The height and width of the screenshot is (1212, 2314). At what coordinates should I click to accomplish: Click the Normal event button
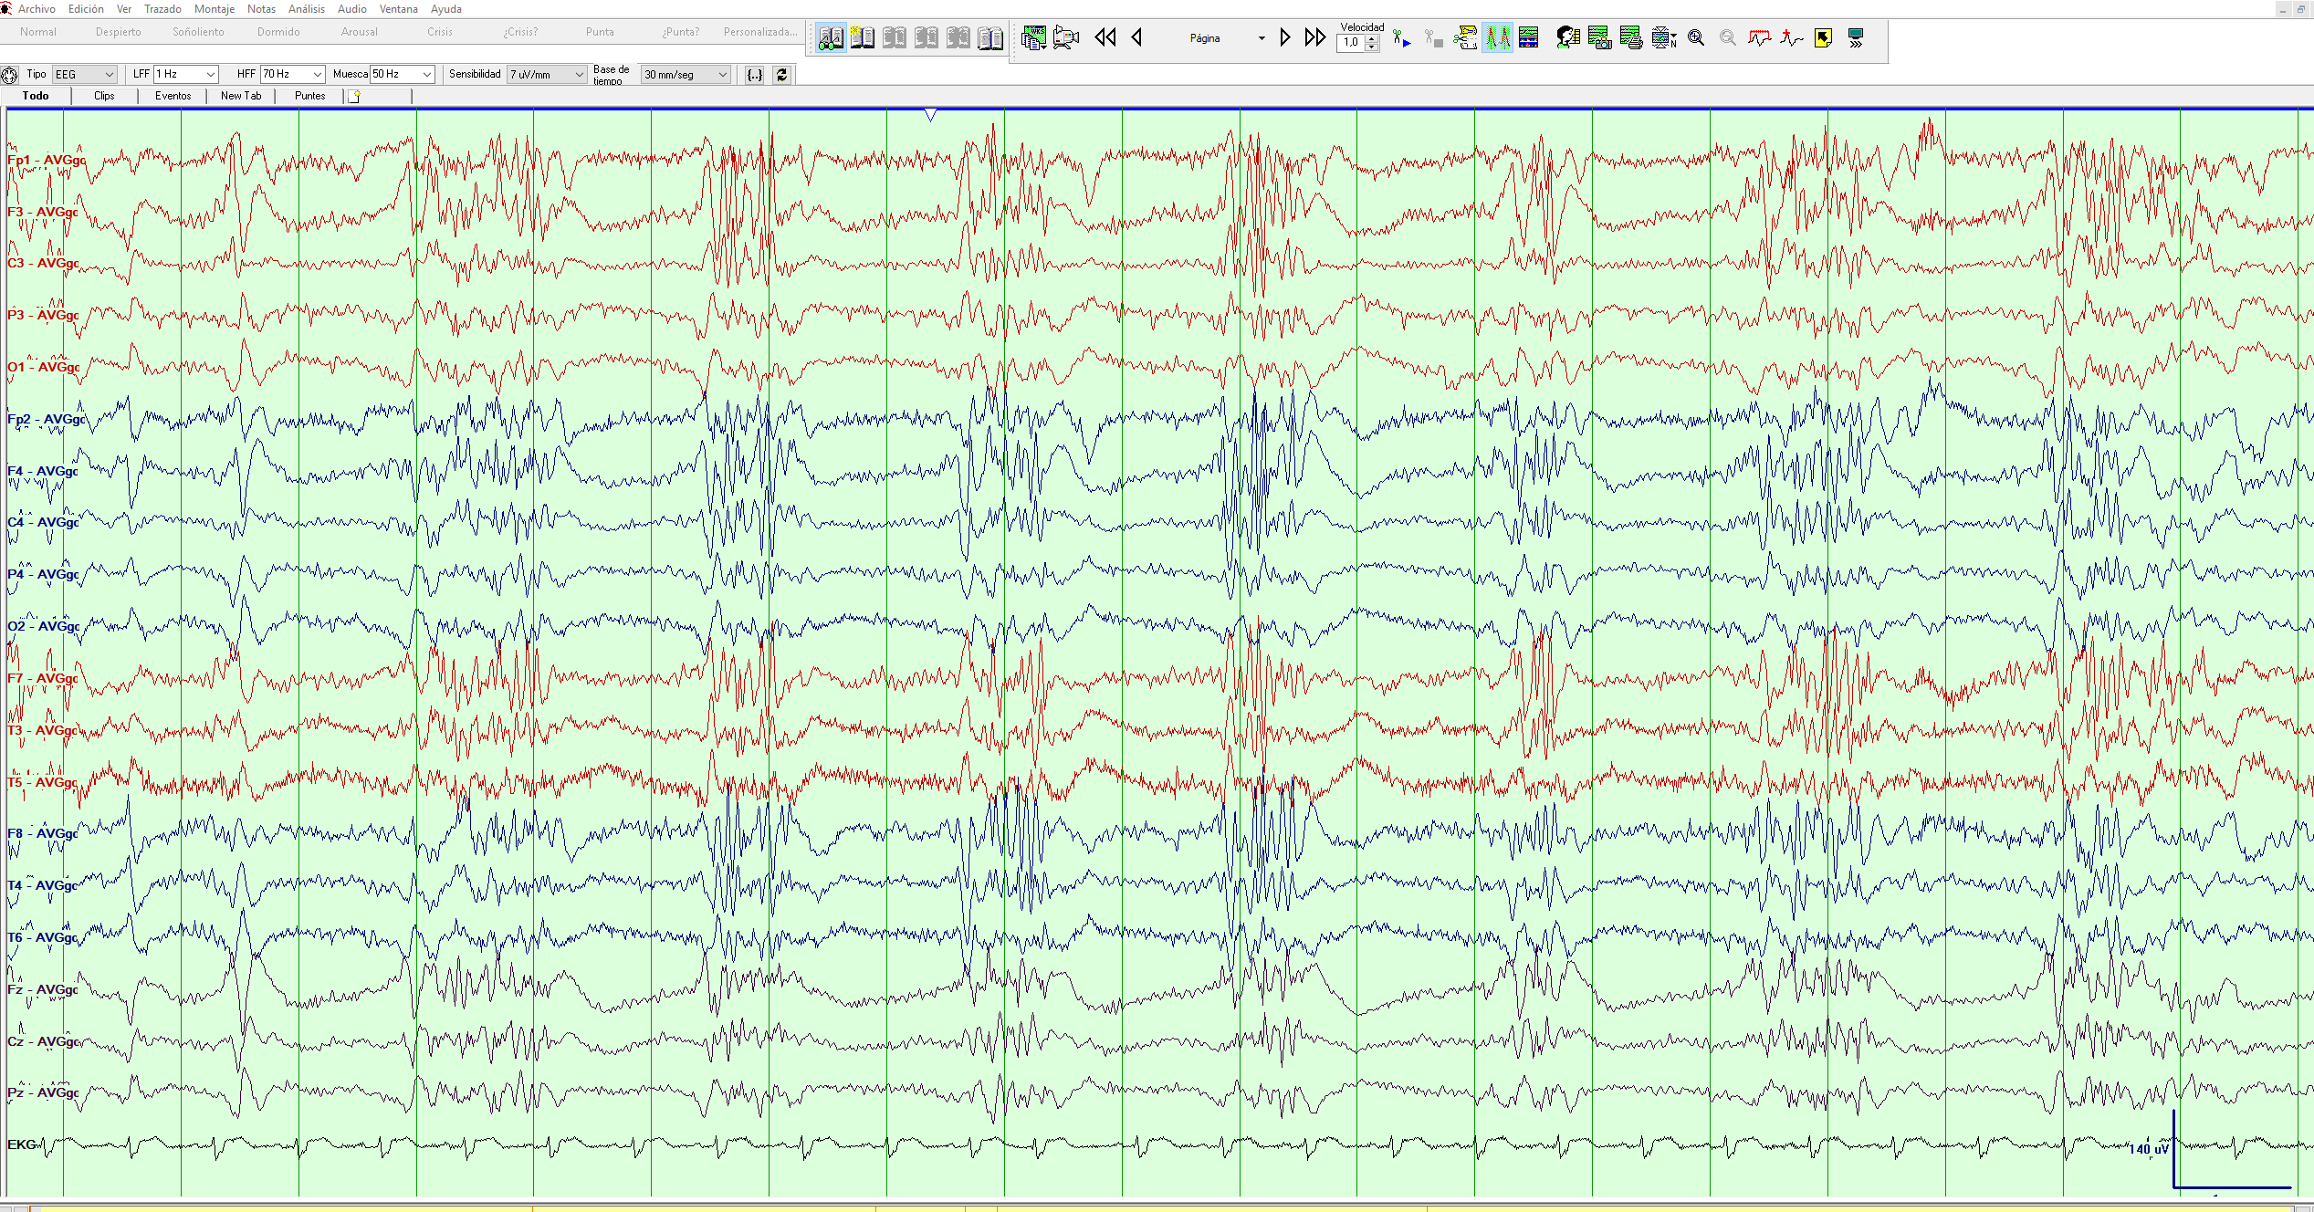pos(38,32)
